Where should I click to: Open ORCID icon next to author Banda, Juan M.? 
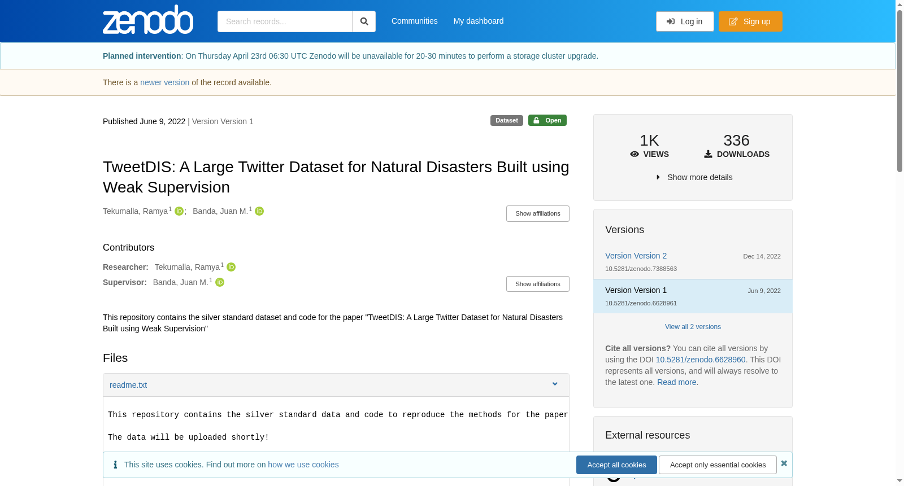259,211
